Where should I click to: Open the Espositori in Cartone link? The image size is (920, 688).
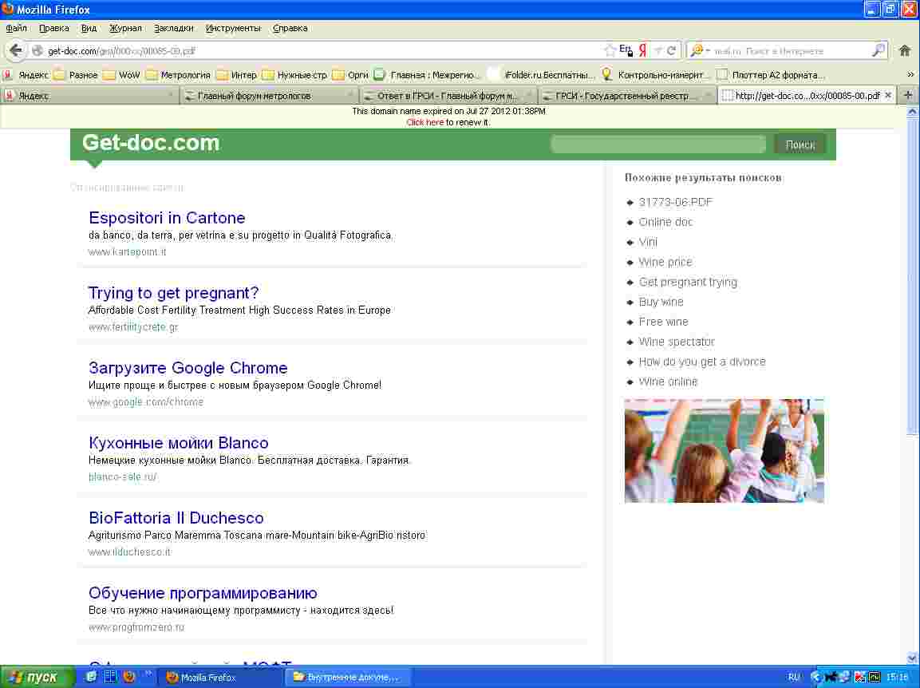pyautogui.click(x=167, y=218)
